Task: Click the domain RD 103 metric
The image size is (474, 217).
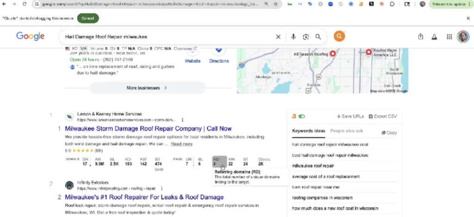Action: tap(128, 161)
